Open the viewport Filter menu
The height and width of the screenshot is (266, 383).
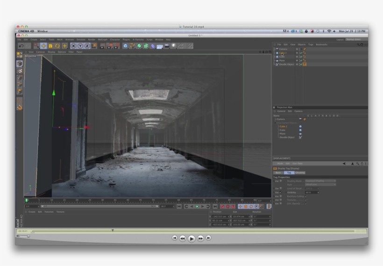(71, 52)
